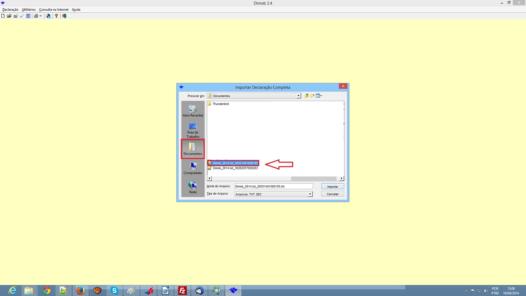This screenshot has height=296, width=526.
Task: Click the yellow Help question mark icon
Action: pos(57,16)
